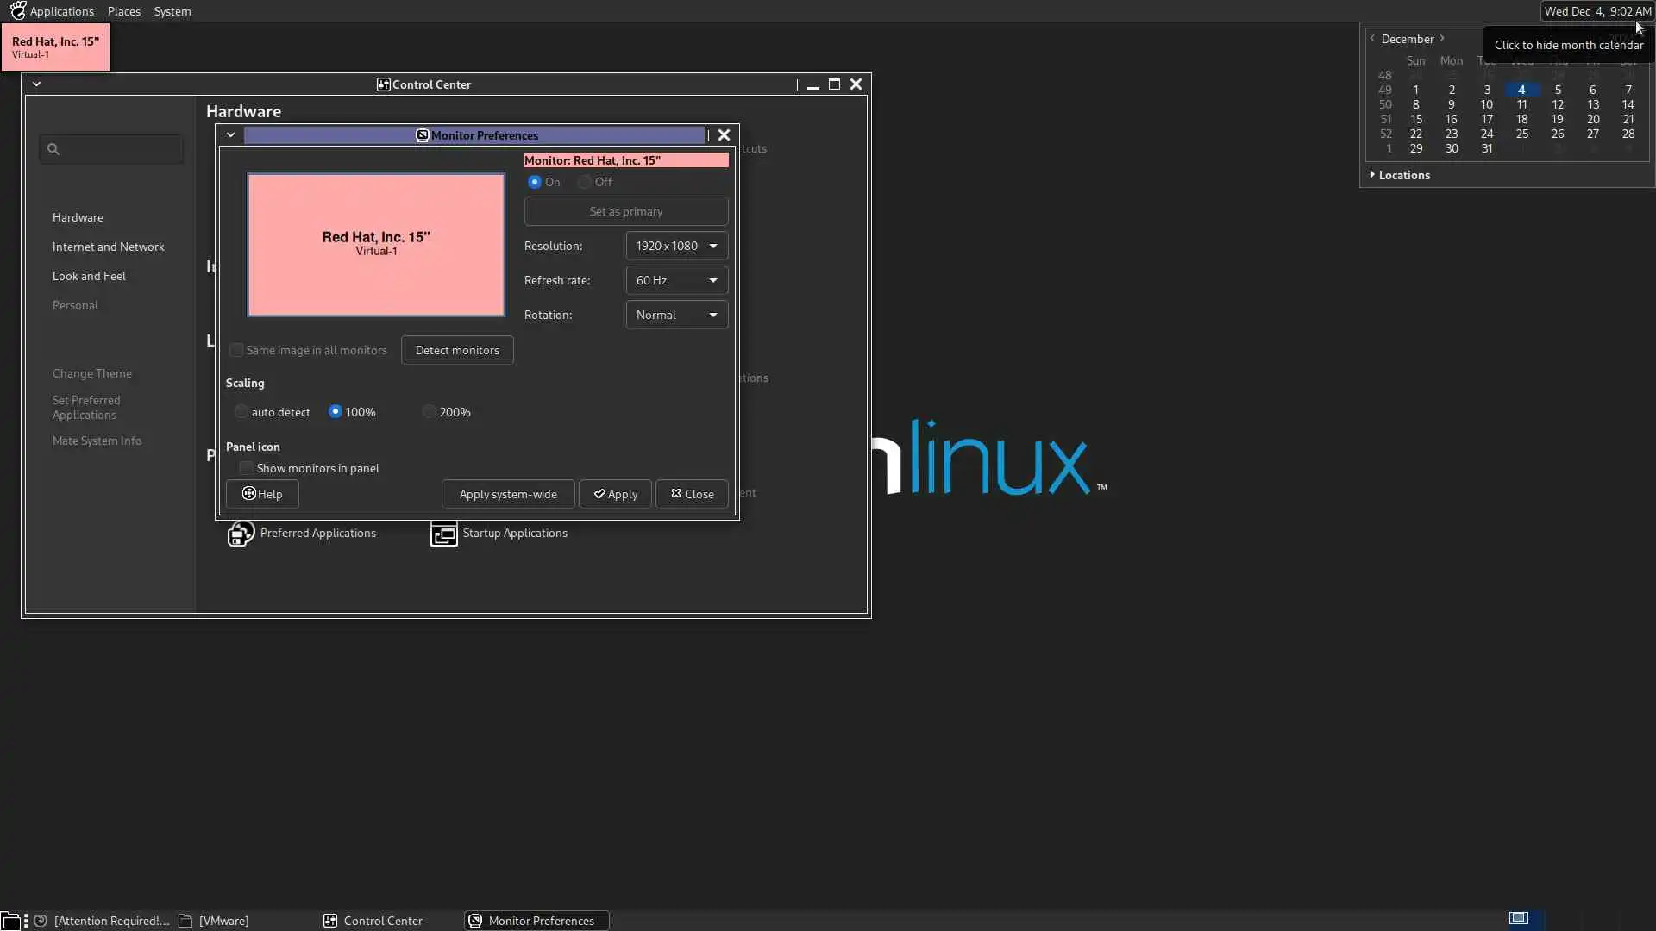The width and height of the screenshot is (1656, 931).
Task: Open the Places menu
Action: (x=123, y=11)
